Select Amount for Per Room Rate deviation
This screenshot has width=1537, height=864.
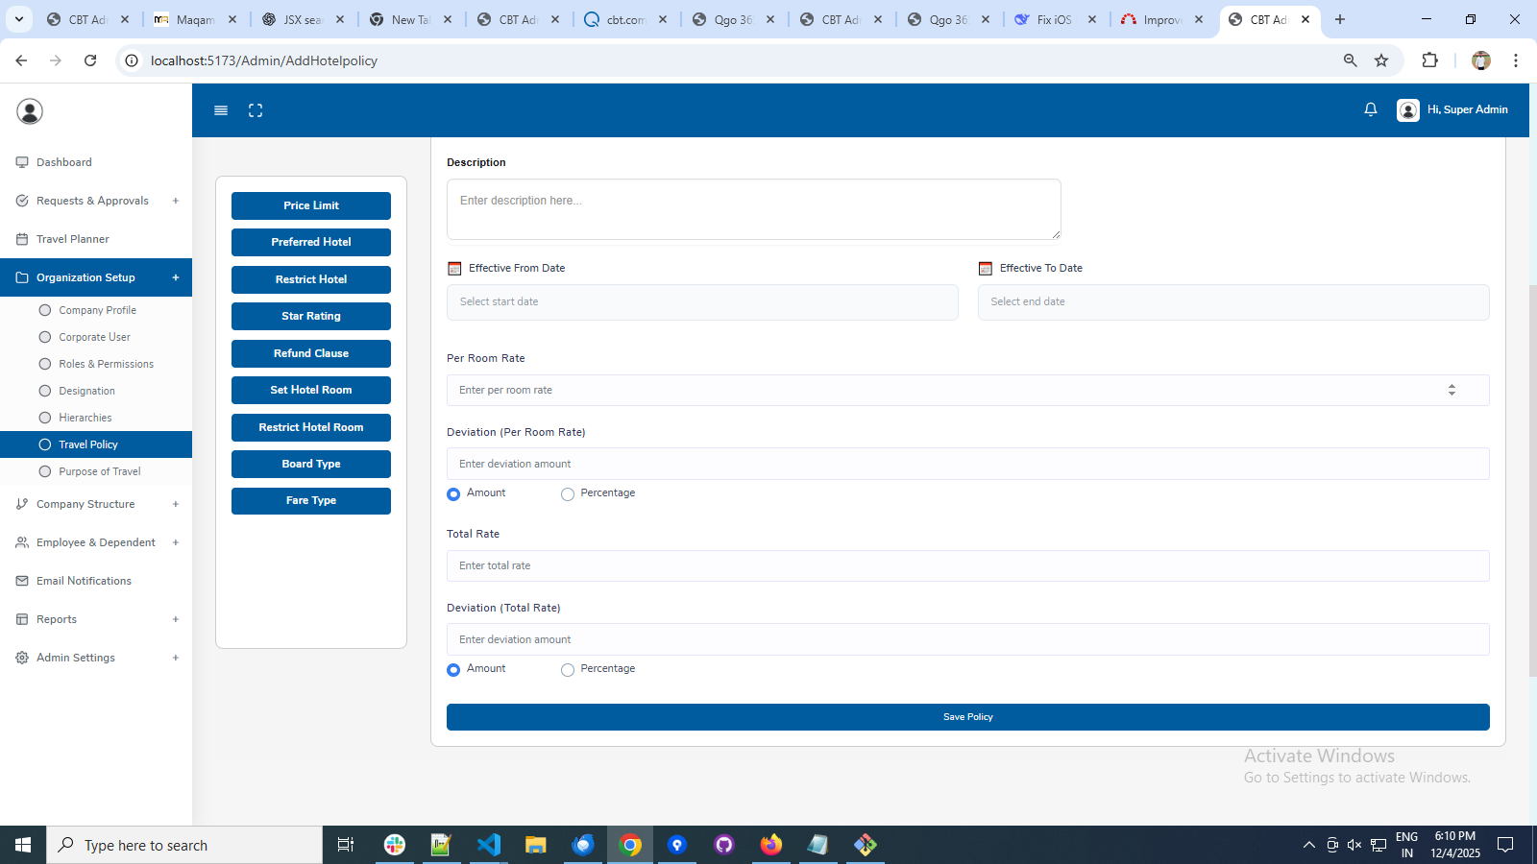pyautogui.click(x=453, y=494)
